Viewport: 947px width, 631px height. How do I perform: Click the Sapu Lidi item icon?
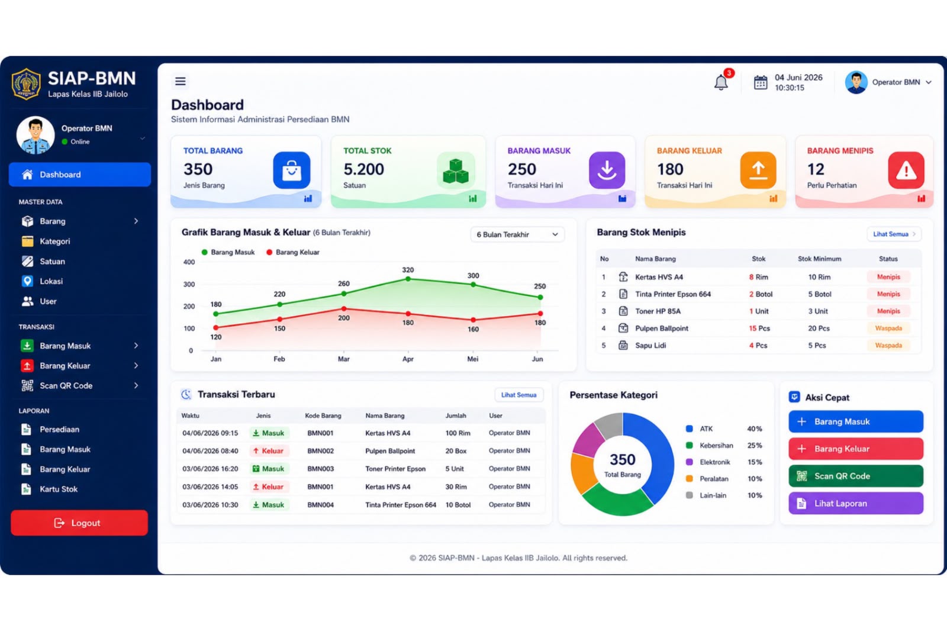pos(623,346)
